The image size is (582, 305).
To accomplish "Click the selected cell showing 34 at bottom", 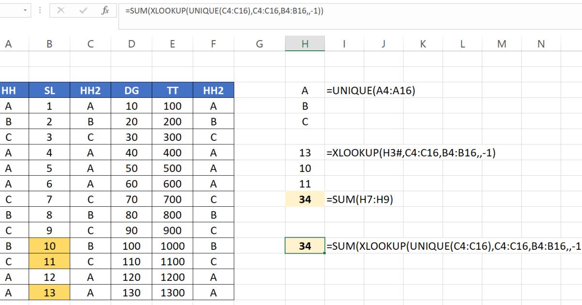I will [305, 245].
